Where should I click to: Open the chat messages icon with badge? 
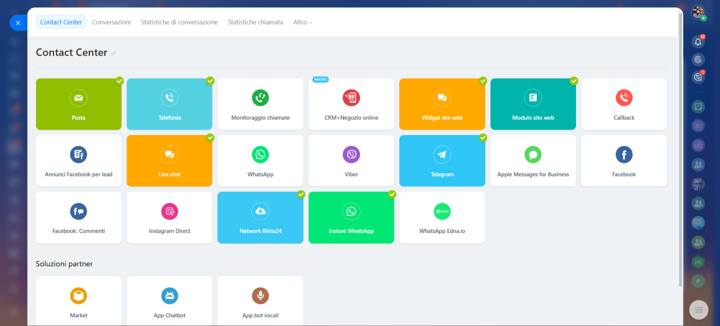tap(698, 77)
